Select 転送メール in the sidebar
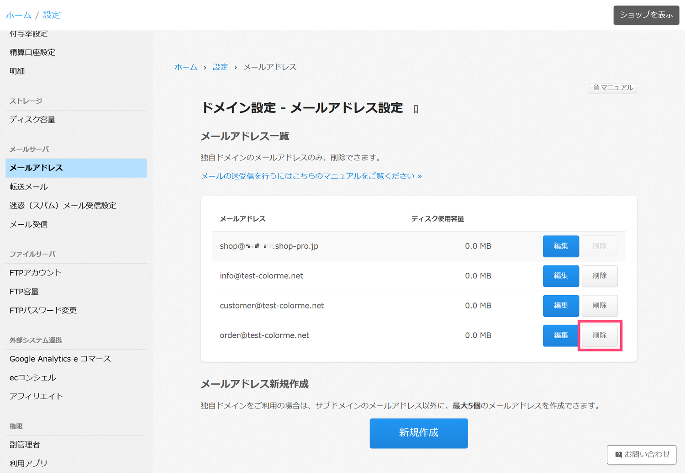 click(29, 187)
